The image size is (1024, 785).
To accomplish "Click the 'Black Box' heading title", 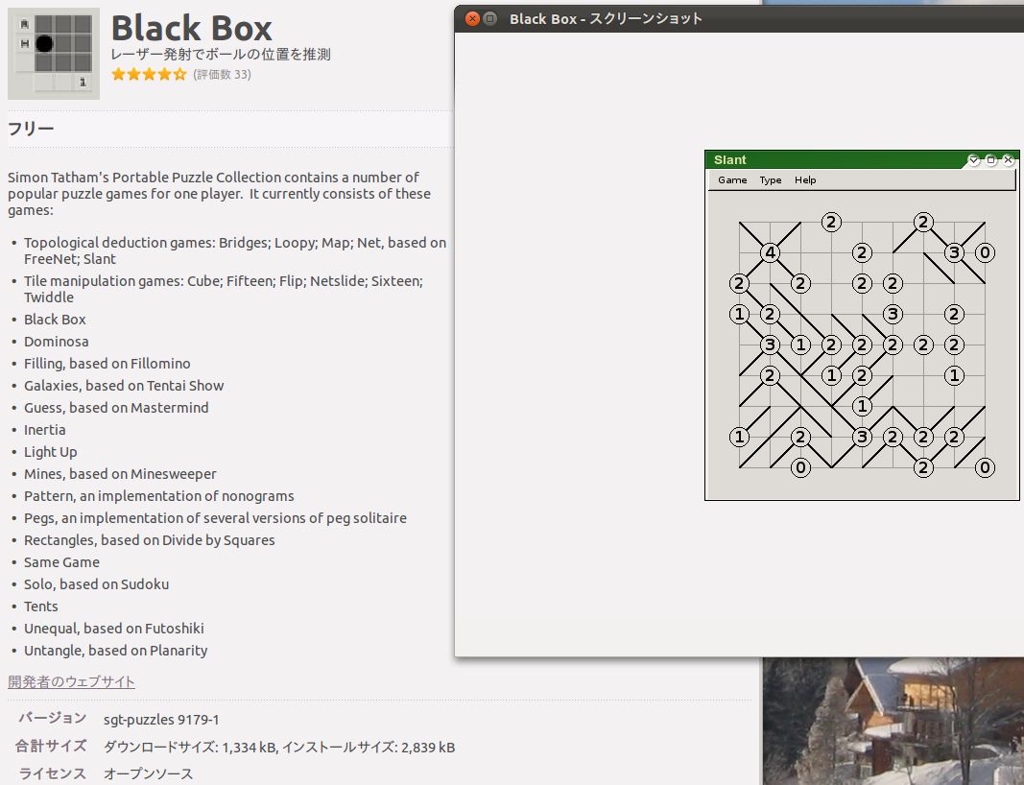I will coord(191,28).
